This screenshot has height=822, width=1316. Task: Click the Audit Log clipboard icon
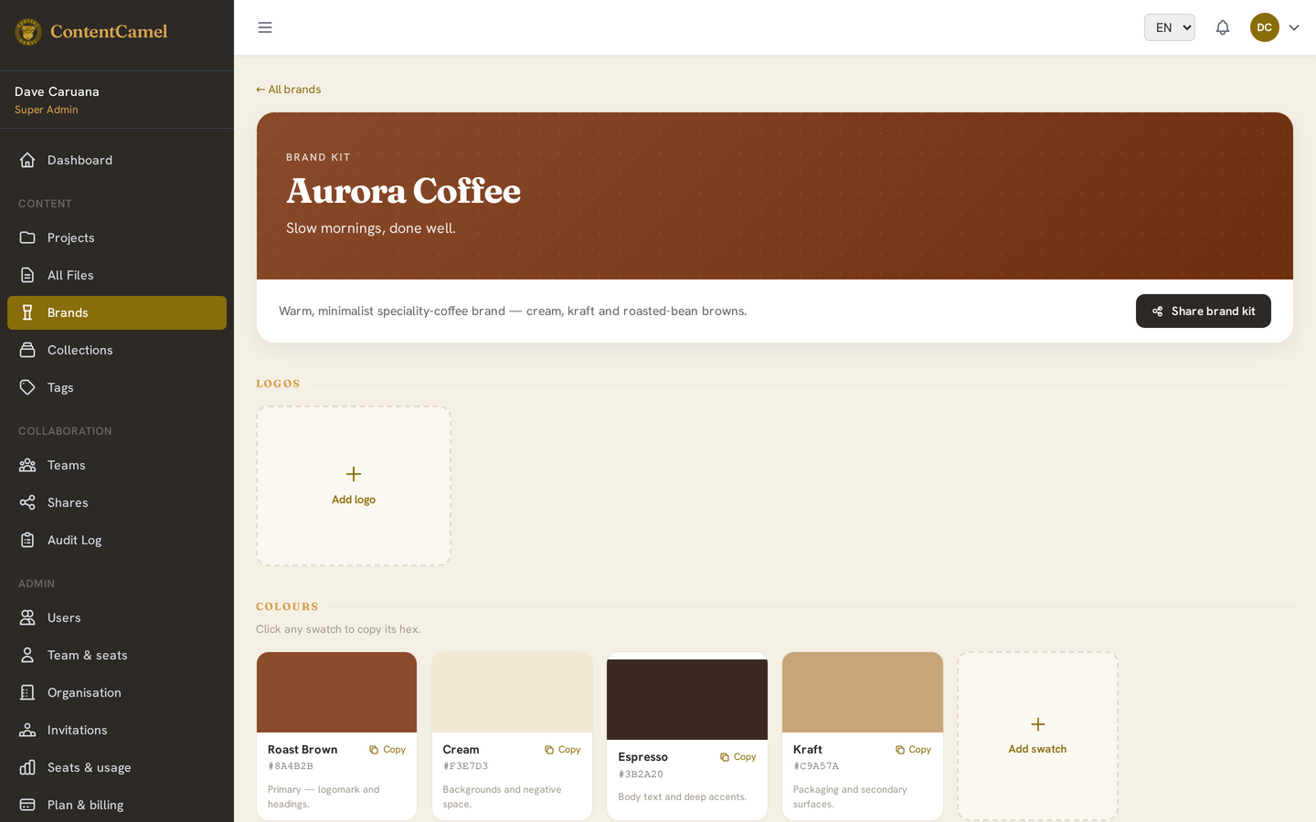(27, 540)
